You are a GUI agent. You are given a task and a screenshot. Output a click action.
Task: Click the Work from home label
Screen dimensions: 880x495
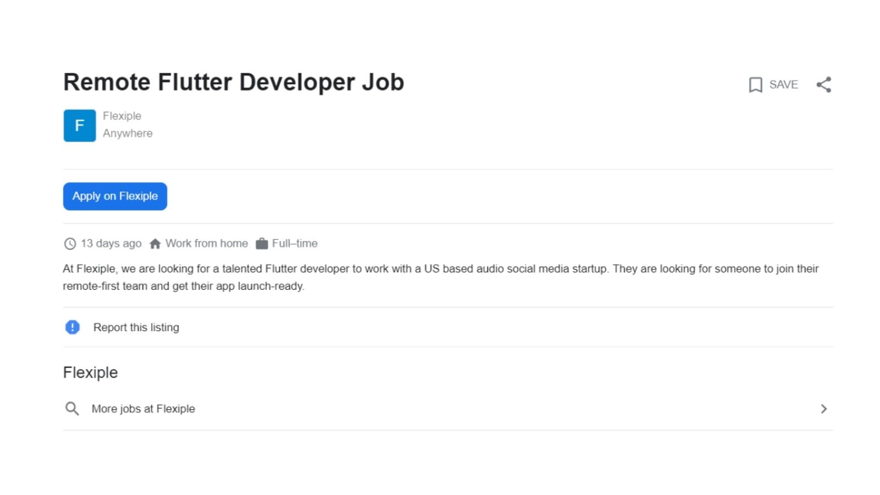click(x=207, y=244)
